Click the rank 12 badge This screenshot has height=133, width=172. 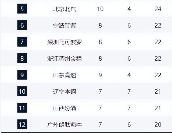(x=22, y=125)
